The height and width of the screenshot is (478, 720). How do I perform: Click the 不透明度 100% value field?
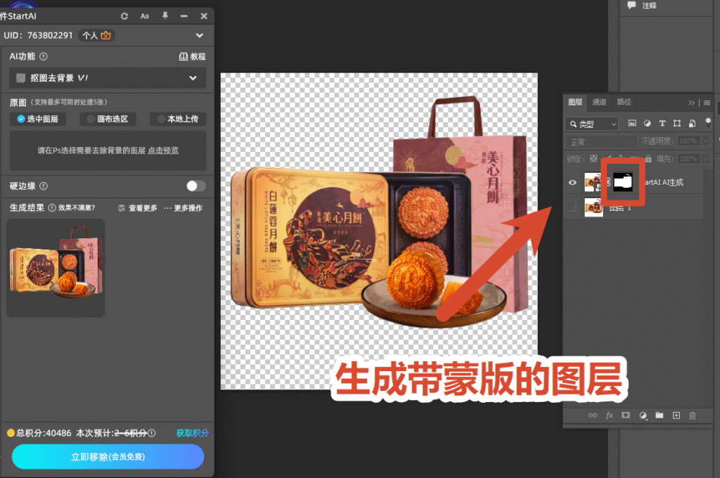(688, 141)
